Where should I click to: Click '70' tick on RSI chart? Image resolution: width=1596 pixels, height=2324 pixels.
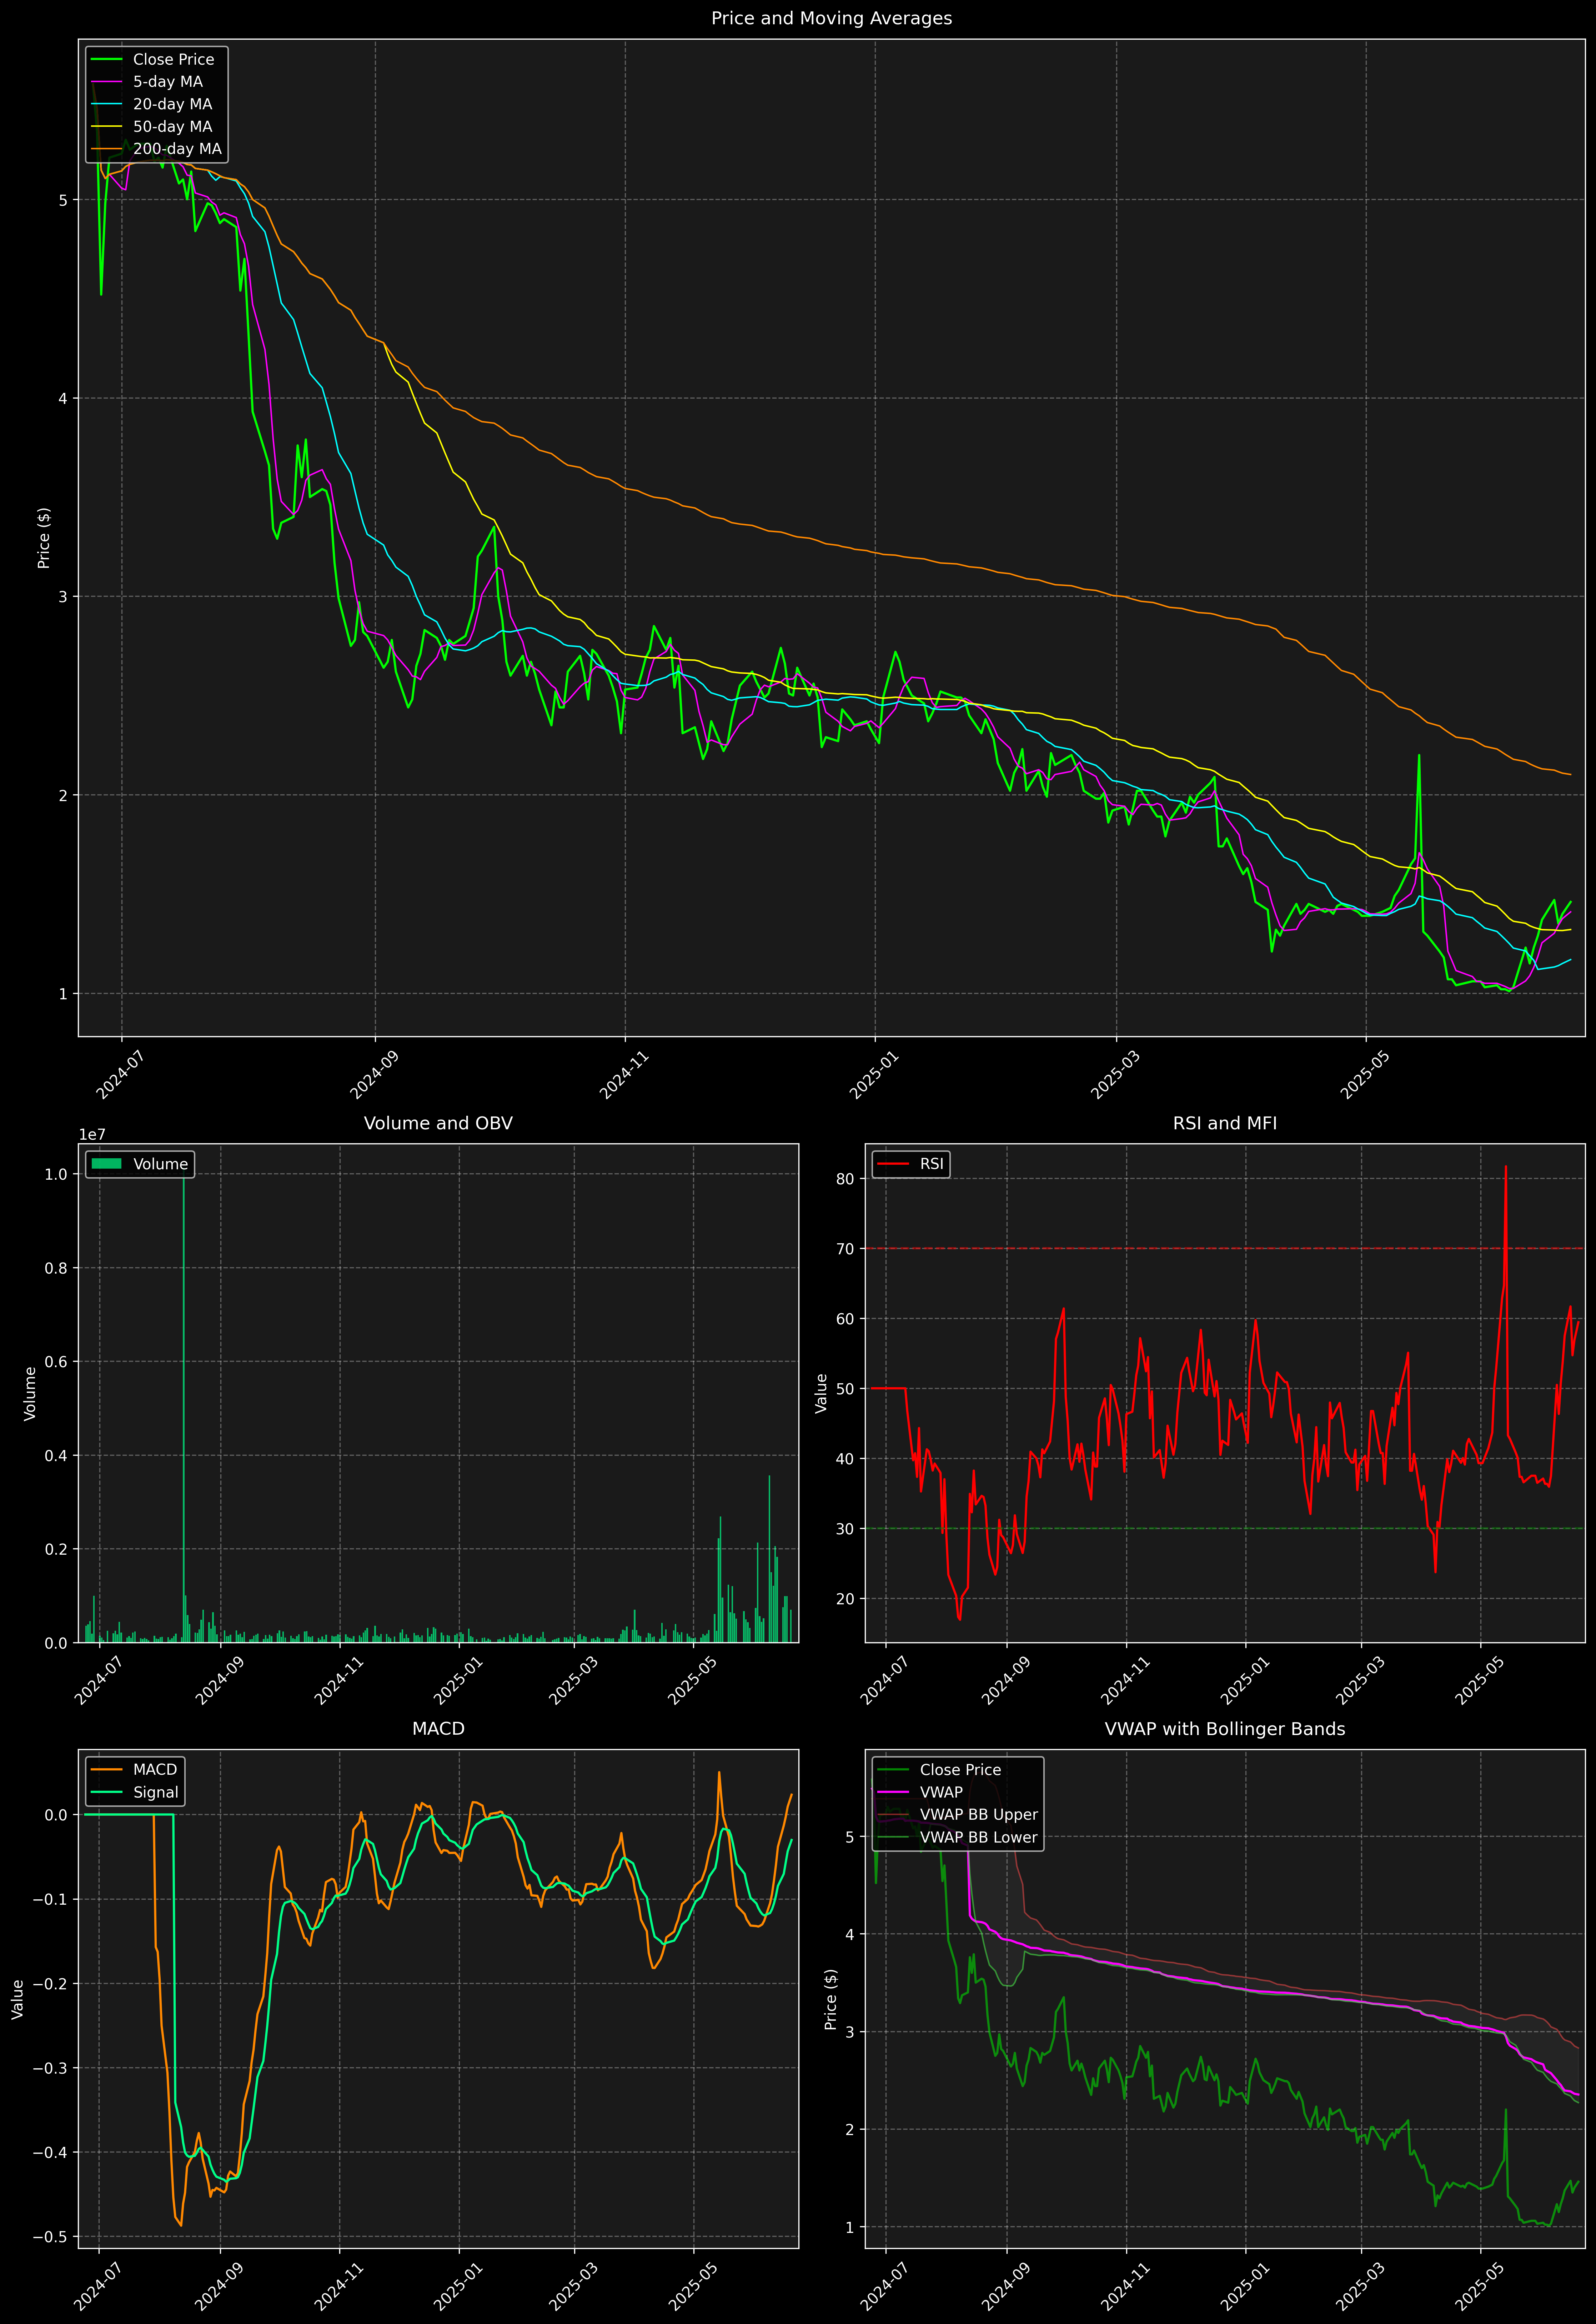point(846,1249)
